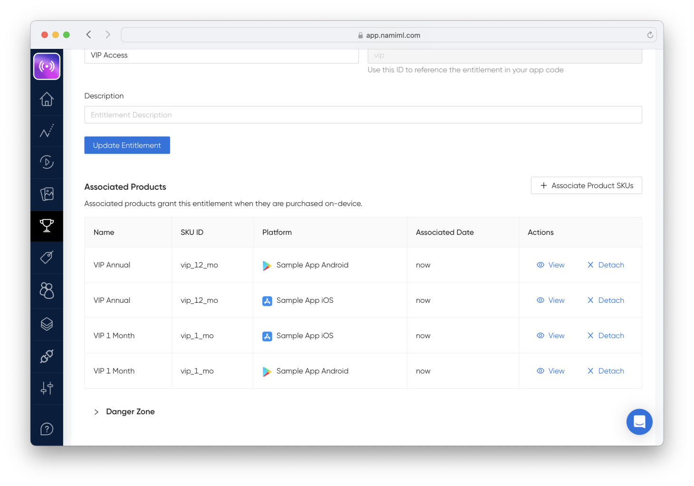Screen dimensions: 694x486
Task: Open the help question mark icon
Action: click(x=47, y=429)
